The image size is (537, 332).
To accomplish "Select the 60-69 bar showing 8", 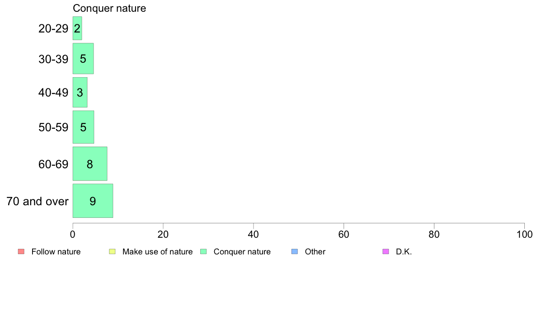I will point(90,164).
